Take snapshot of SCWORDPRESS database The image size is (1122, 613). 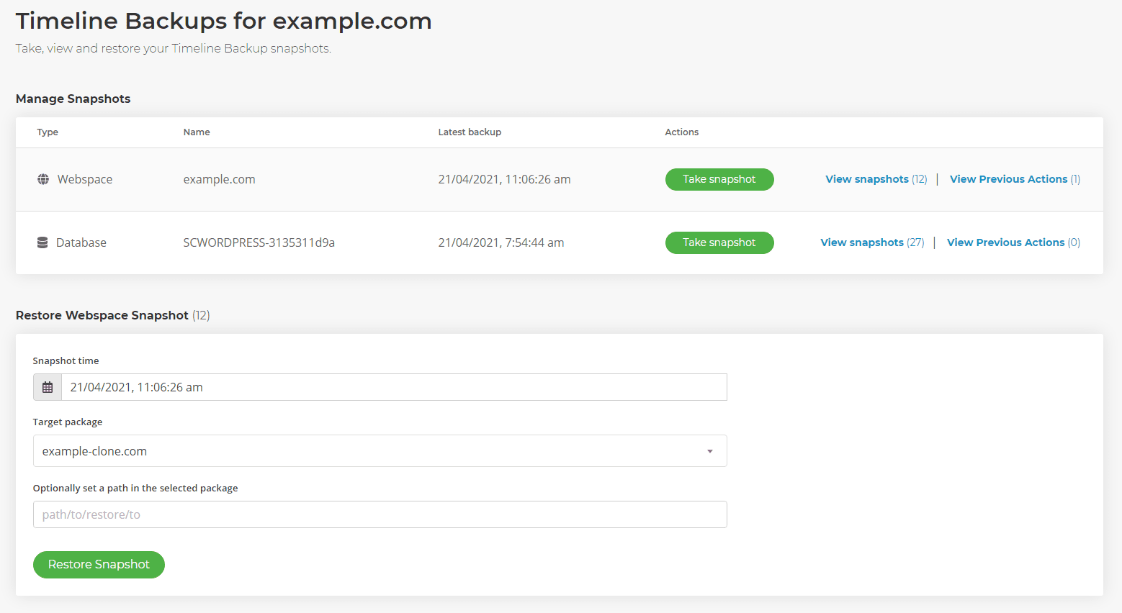719,242
